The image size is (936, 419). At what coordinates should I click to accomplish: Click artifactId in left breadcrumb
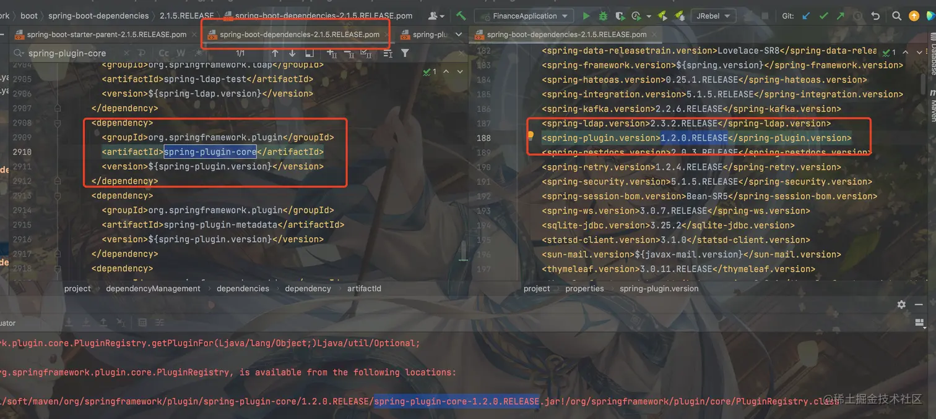pos(364,289)
